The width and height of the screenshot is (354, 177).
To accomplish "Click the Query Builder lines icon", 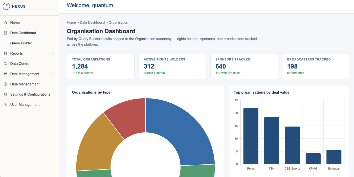I will (5, 43).
